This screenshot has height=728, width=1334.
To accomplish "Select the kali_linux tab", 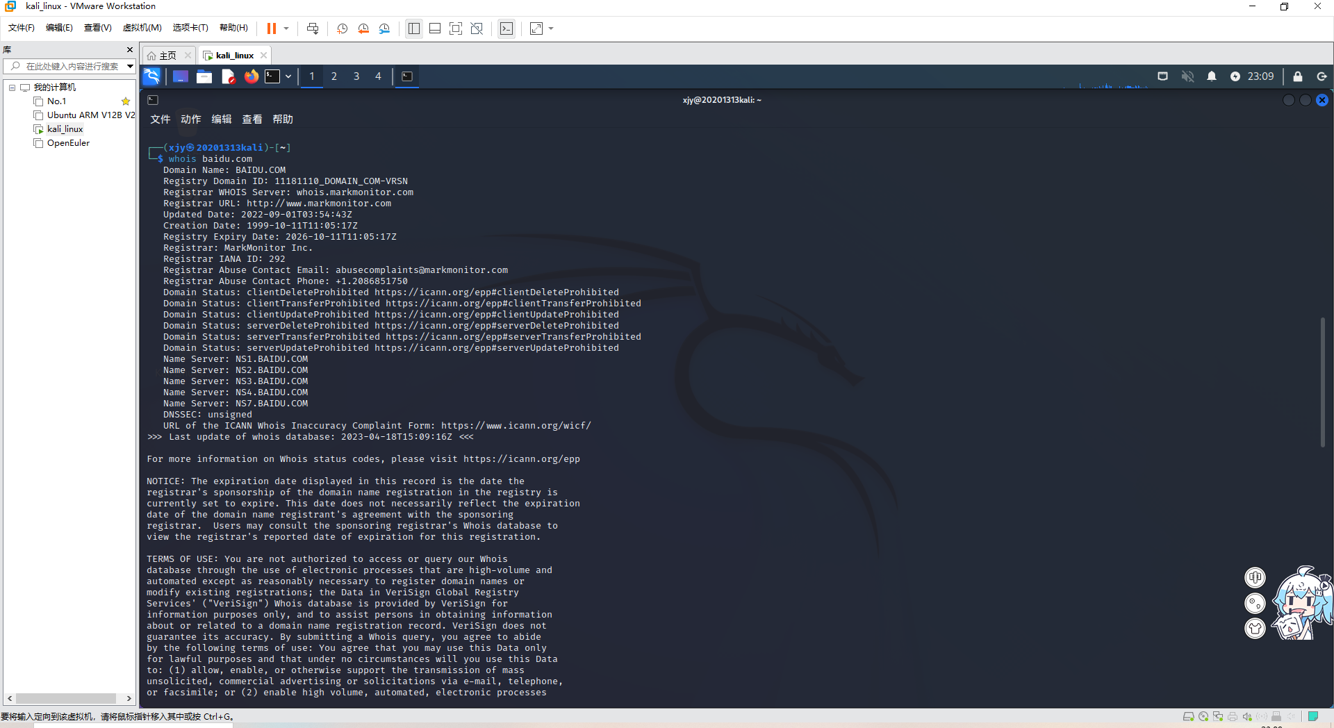I will pos(234,56).
